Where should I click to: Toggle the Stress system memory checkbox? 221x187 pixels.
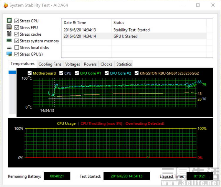click(x=17, y=41)
